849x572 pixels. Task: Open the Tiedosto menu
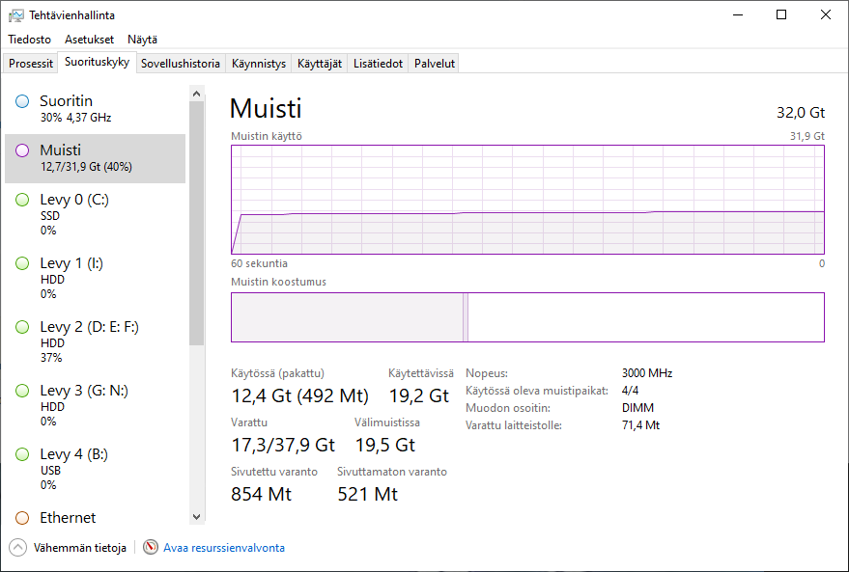[x=29, y=40]
